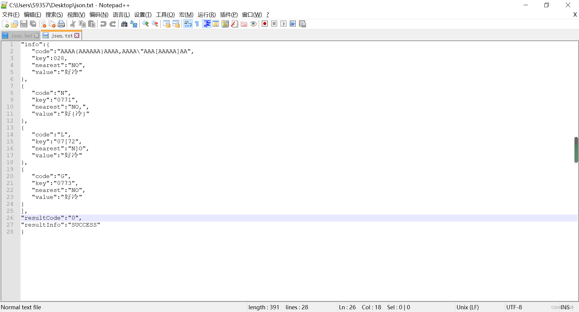Toggle the monitoring eye icon
The image size is (579, 312).
[x=253, y=24]
